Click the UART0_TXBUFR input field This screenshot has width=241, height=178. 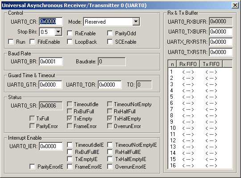coord(221,32)
